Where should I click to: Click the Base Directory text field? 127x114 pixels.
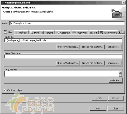63,56
